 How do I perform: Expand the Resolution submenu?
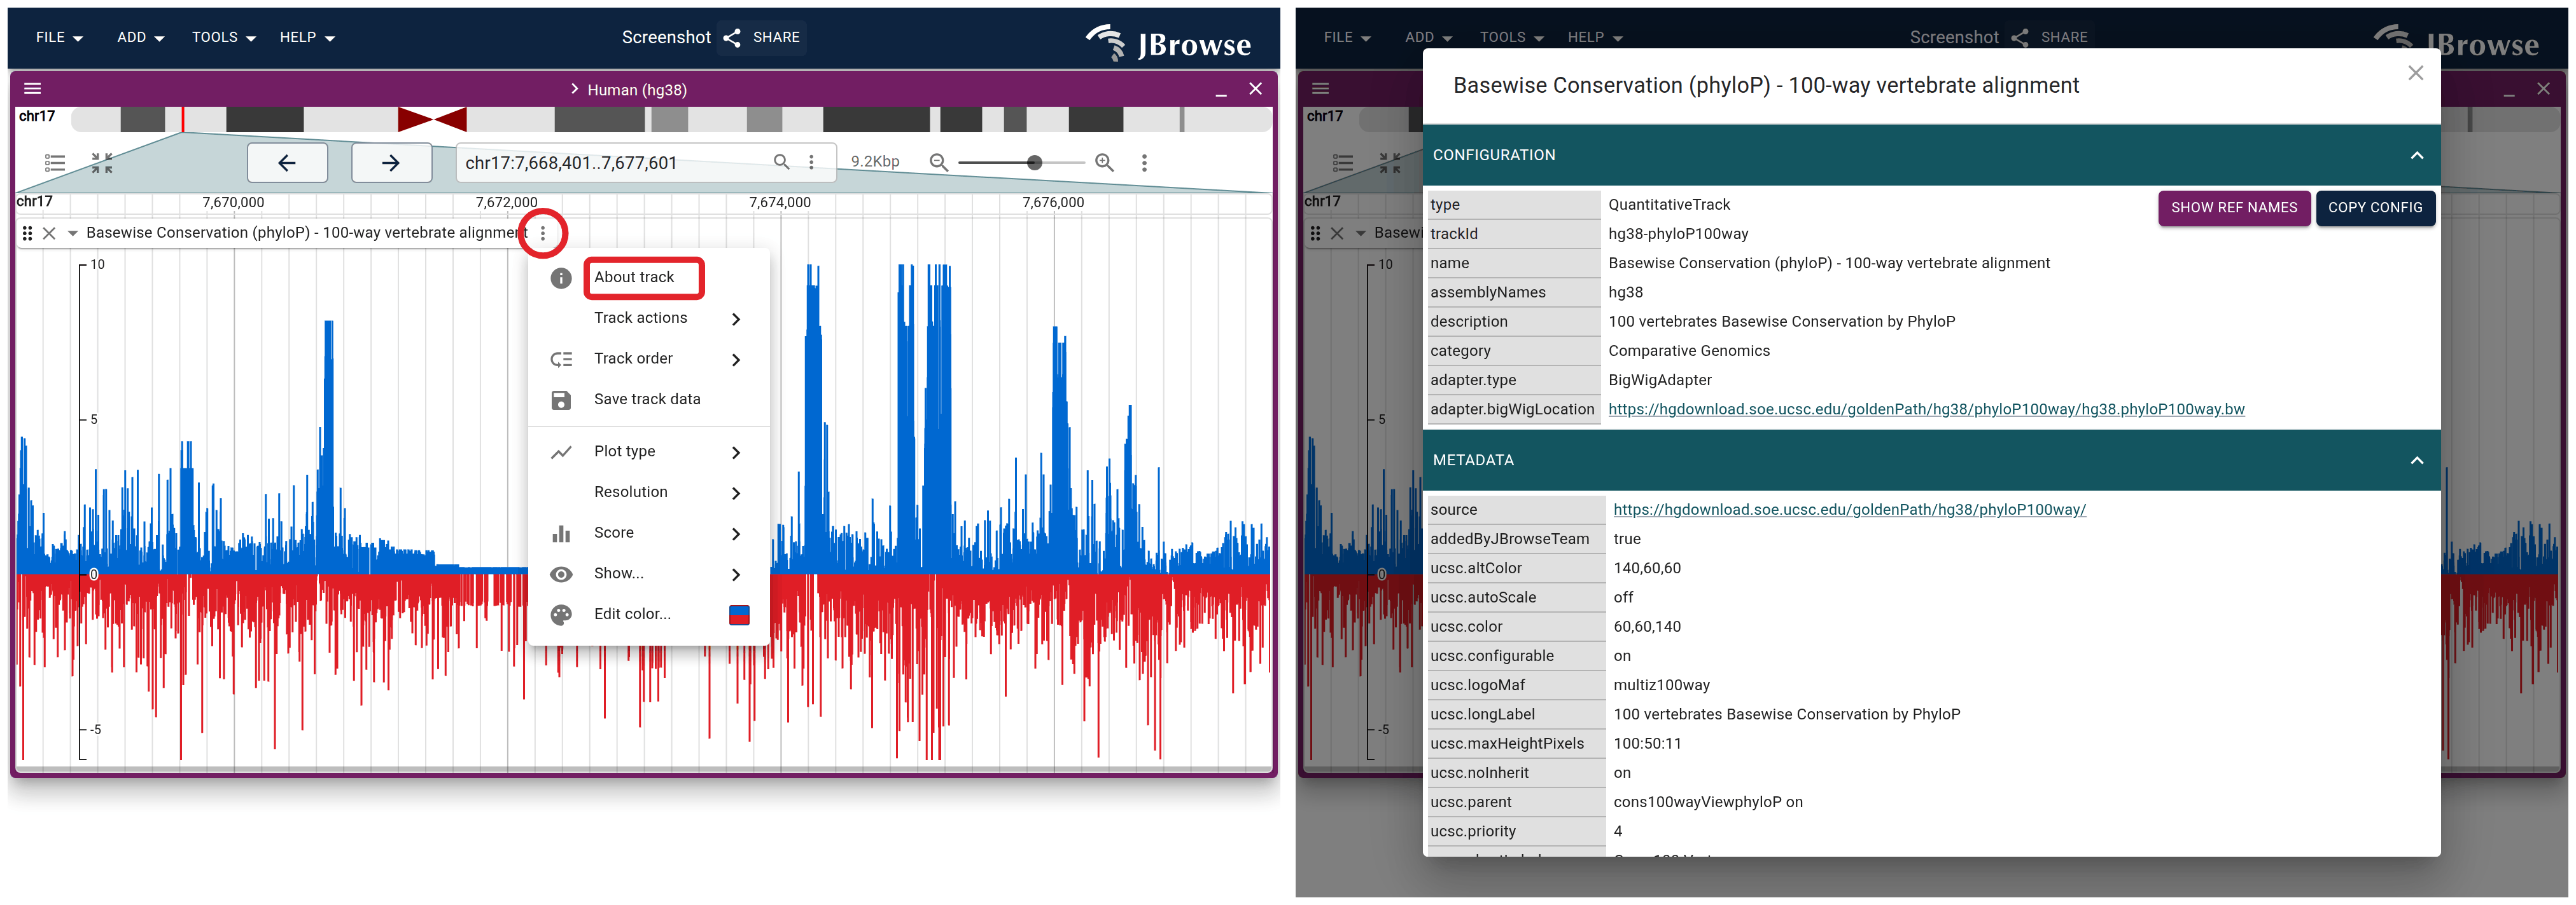(x=648, y=493)
